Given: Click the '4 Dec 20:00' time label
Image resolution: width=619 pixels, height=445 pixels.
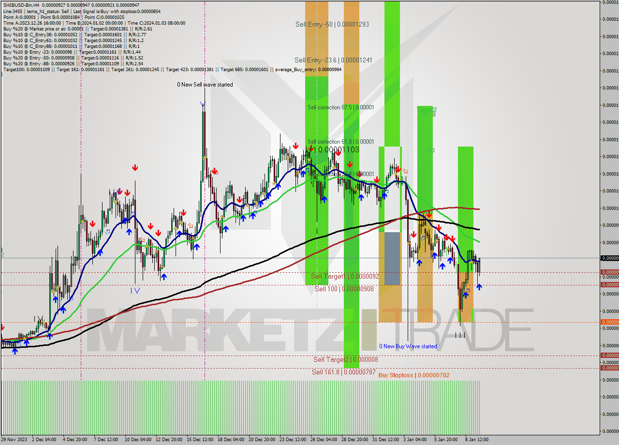Looking at the screenshot, I should pyautogui.click(x=75, y=440).
